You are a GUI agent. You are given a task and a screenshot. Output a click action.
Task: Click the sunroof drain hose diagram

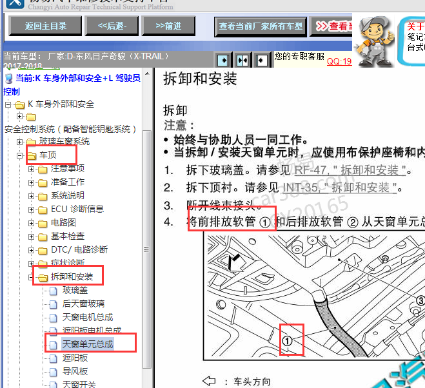314,296
